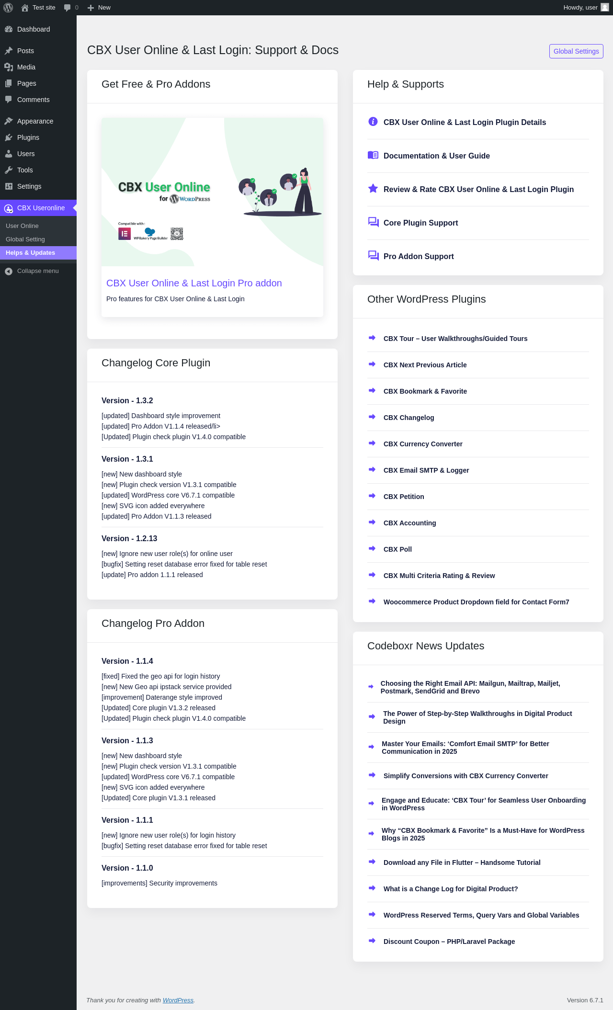This screenshot has height=1010, width=613.
Task: Click arrow icon beside CBX Poll
Action: 372,548
